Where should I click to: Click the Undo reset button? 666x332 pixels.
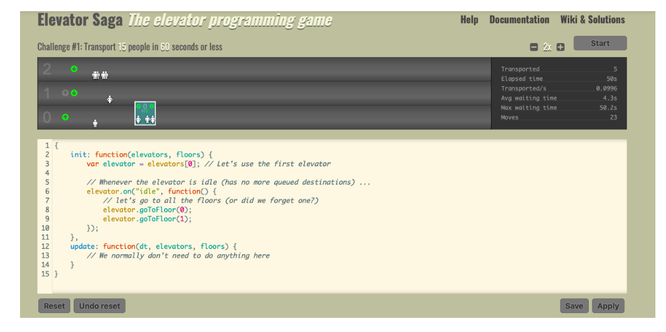[100, 305]
